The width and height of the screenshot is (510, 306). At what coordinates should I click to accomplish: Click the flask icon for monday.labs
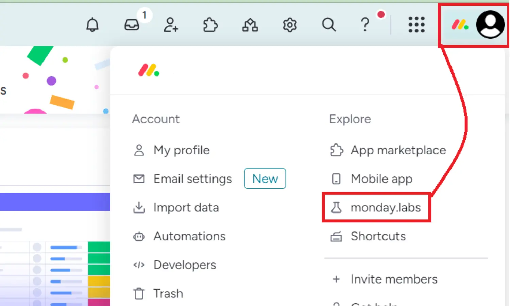point(336,207)
